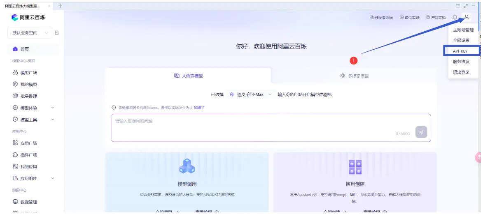
Task: Expand the 应用组件 submenu chevron
Action: pyautogui.click(x=52, y=178)
